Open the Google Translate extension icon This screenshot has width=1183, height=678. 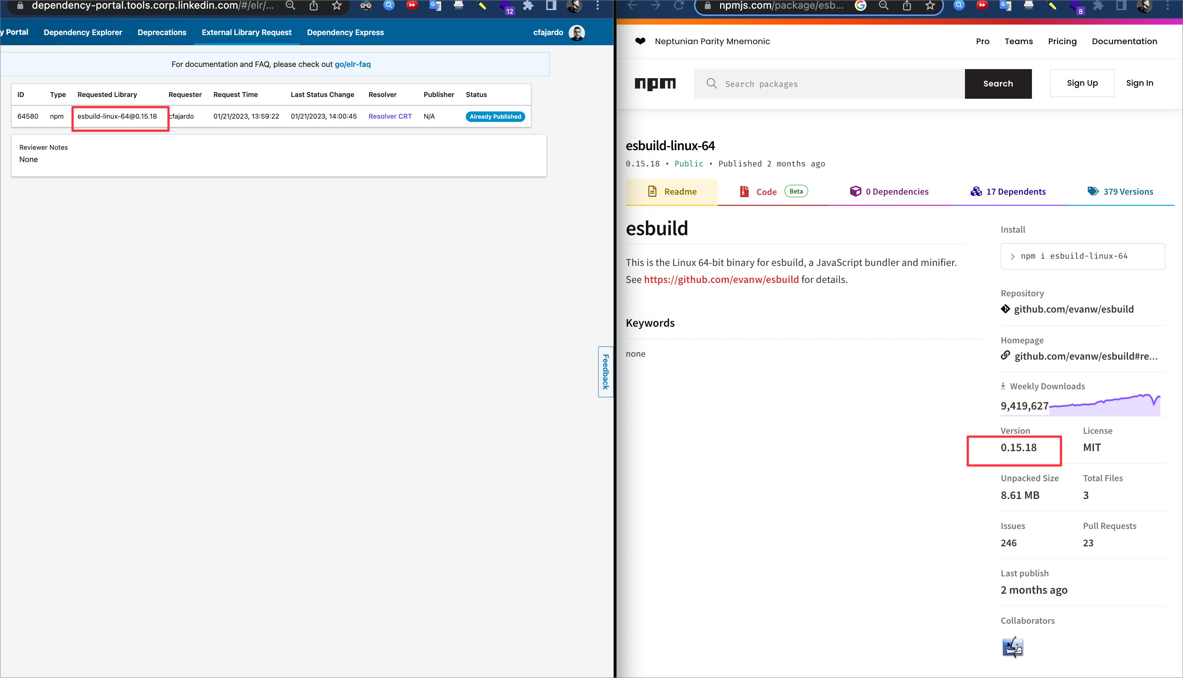(x=436, y=5)
